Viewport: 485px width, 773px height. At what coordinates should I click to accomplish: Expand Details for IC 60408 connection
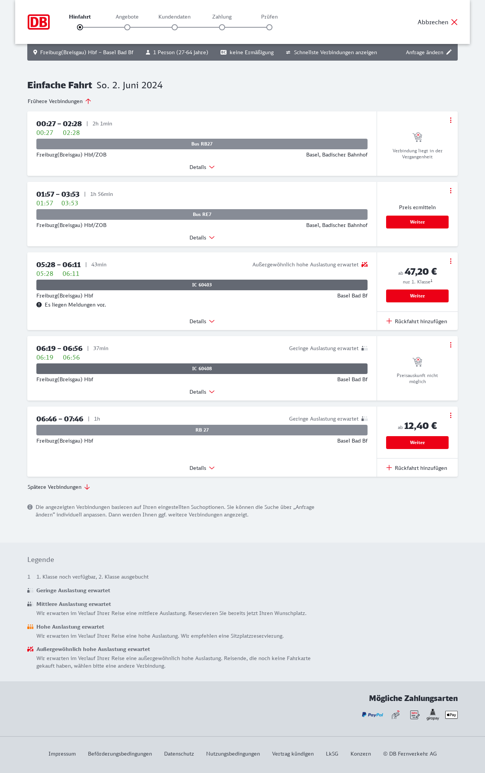click(x=202, y=392)
